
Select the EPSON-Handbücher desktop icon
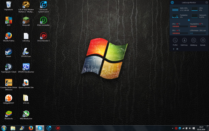click(x=26, y=68)
